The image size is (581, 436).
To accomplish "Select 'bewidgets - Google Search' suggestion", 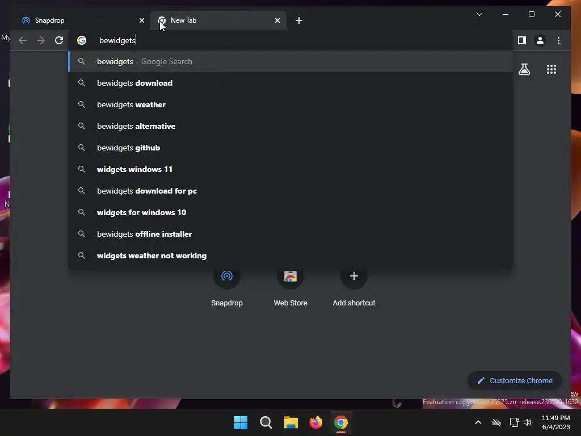I will pos(291,61).
